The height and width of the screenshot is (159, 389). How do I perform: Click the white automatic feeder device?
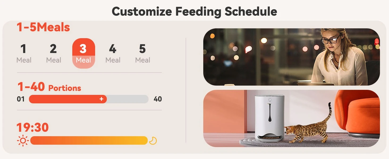coord(269,118)
